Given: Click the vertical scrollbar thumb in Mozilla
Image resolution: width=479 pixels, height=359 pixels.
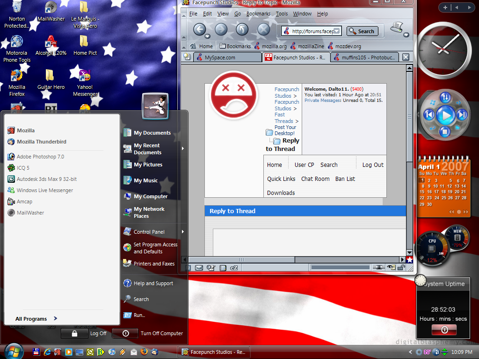Looking at the screenshot, I should 409,116.
